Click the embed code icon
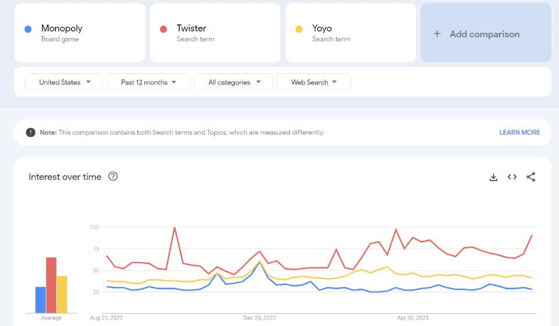 tap(512, 177)
